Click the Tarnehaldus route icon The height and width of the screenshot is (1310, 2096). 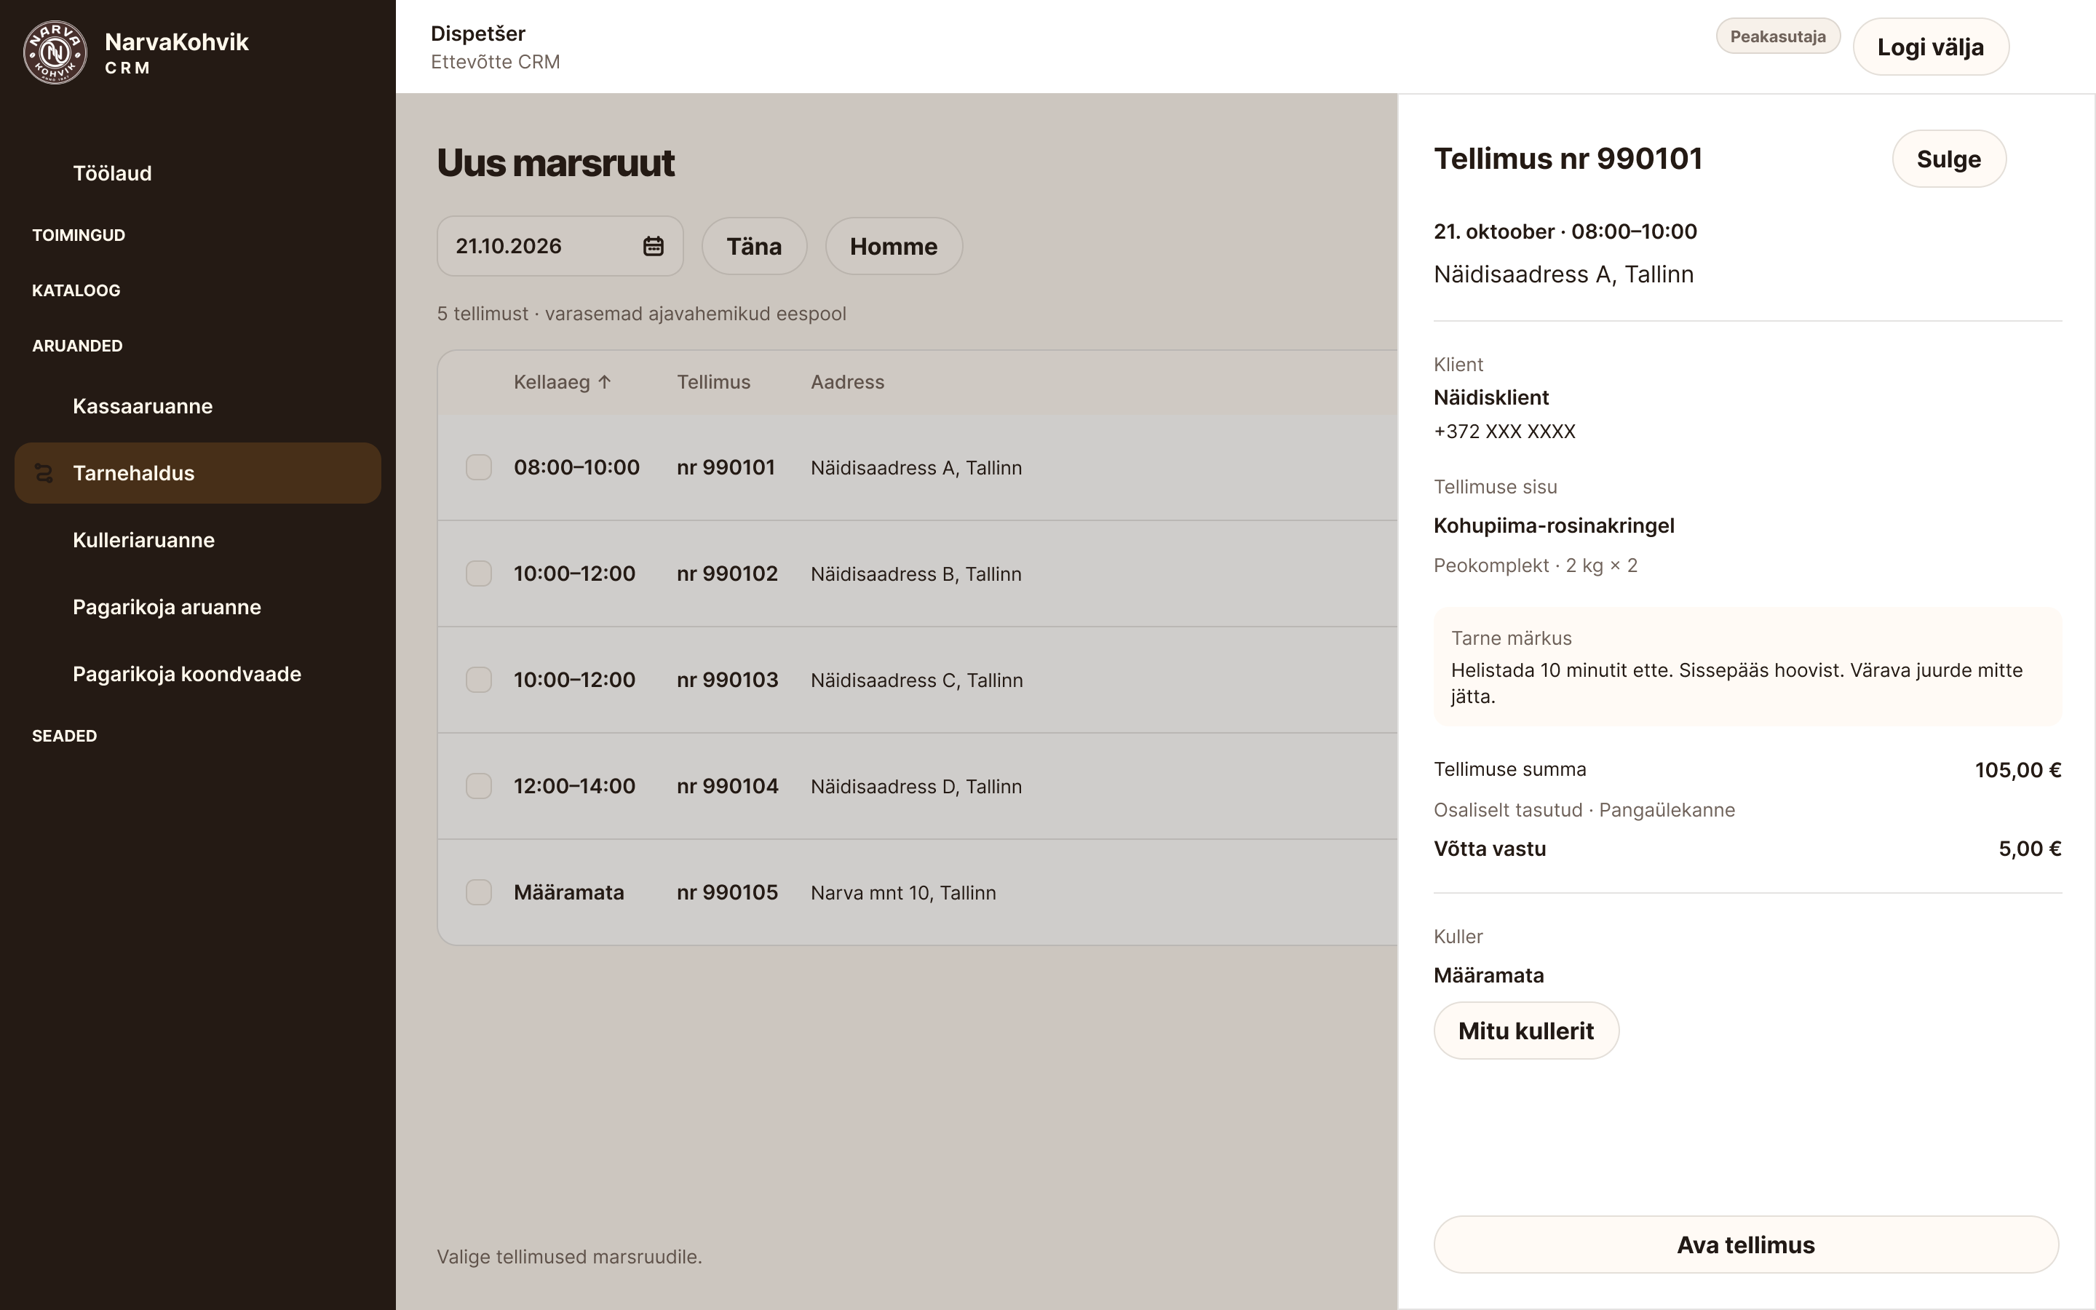point(44,473)
